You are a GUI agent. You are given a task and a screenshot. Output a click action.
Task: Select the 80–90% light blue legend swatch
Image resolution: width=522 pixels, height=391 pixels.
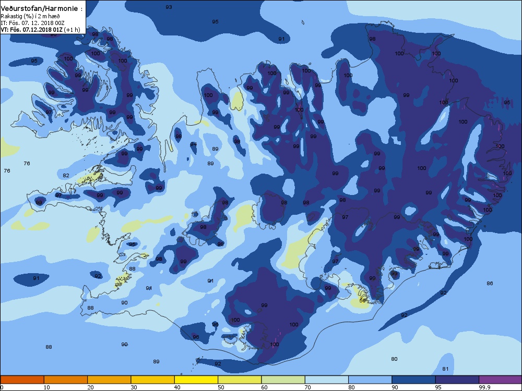(x=370, y=380)
